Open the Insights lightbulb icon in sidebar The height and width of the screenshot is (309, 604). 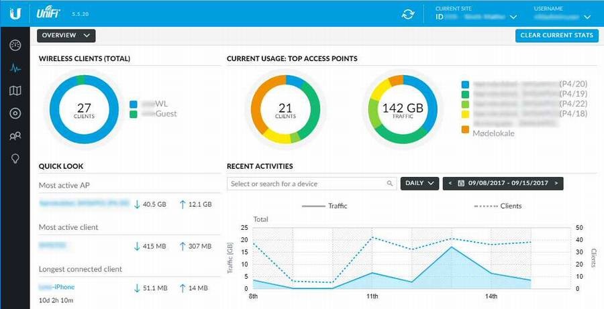pyautogui.click(x=15, y=158)
